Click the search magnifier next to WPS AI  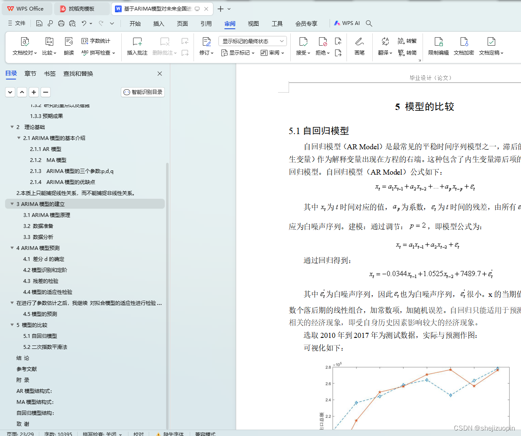tap(369, 23)
